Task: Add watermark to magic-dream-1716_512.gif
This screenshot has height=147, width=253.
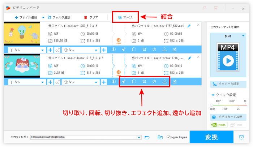Action: 164,82
